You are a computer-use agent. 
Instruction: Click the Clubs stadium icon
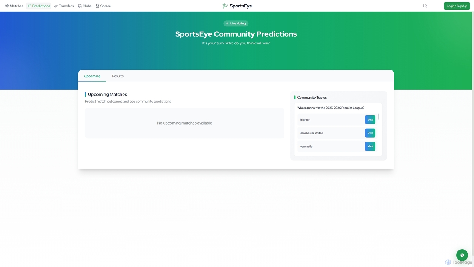[x=80, y=6]
